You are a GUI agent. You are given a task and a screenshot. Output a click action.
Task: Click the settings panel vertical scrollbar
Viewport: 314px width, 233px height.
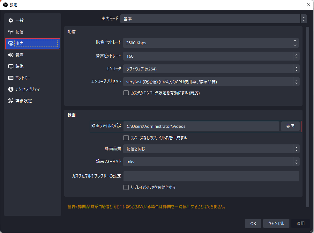pos(308,115)
